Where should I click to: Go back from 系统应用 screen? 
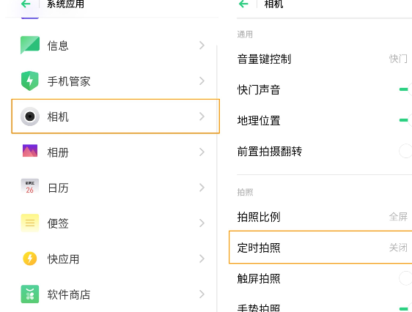point(26,4)
